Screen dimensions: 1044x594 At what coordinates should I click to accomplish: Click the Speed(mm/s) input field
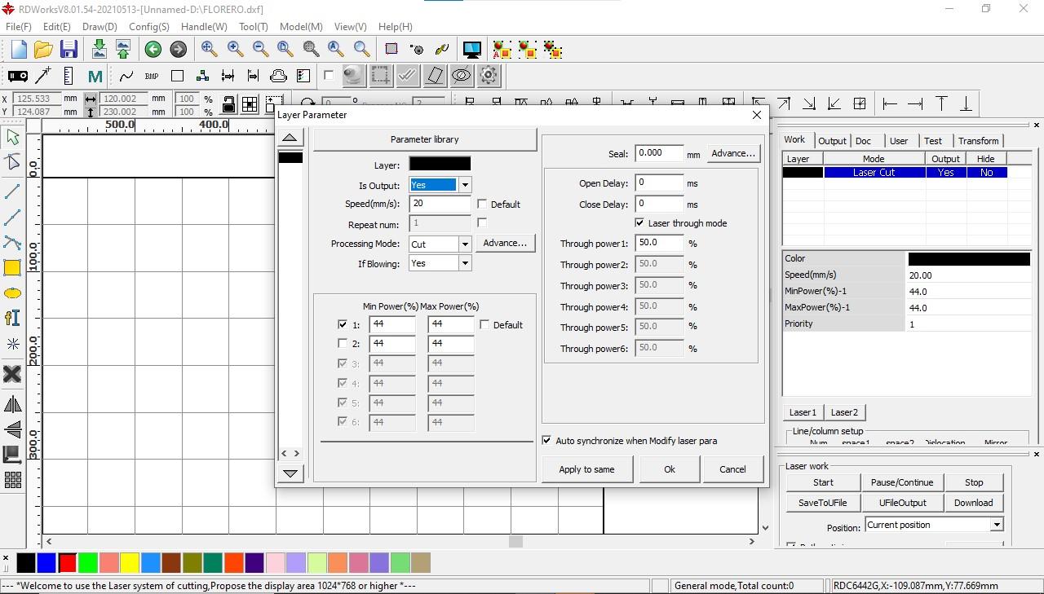pos(440,204)
